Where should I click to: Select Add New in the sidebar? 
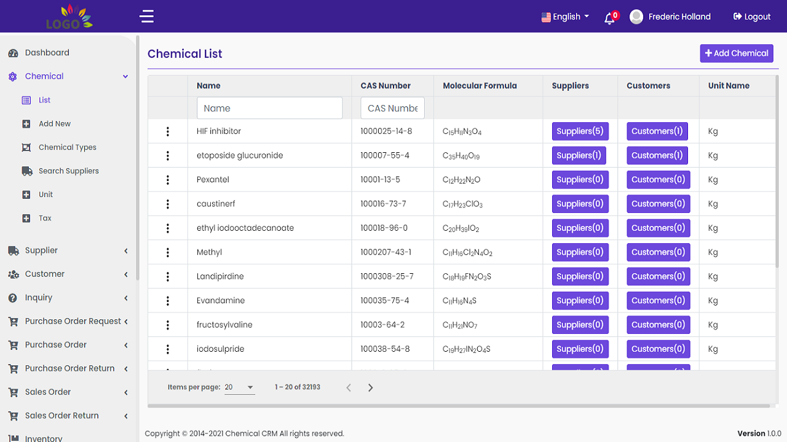[55, 124]
